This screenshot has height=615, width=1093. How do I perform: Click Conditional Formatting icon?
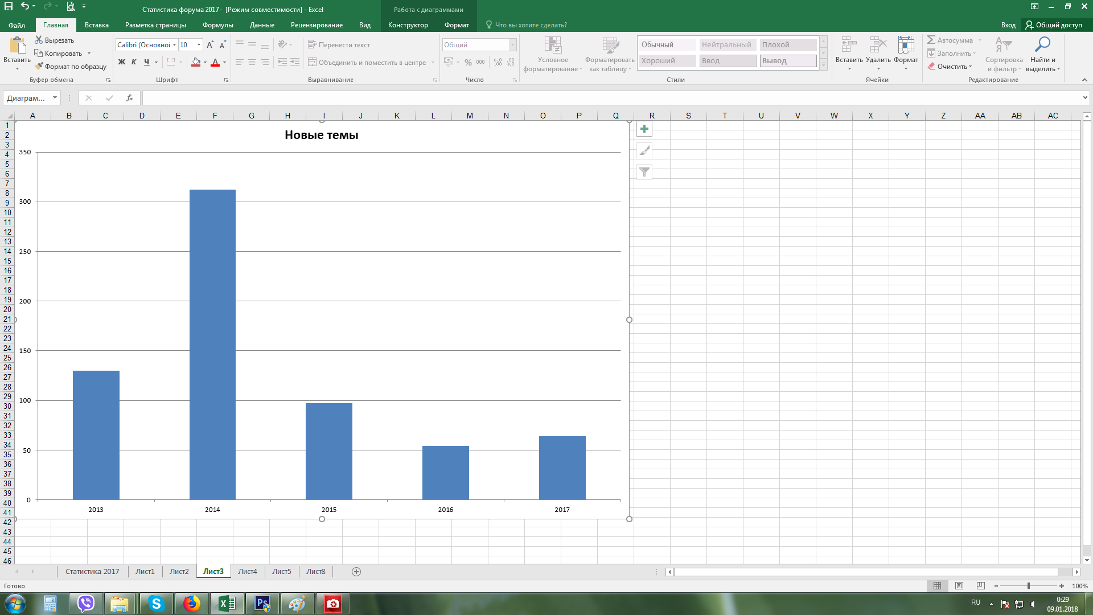pos(552,45)
